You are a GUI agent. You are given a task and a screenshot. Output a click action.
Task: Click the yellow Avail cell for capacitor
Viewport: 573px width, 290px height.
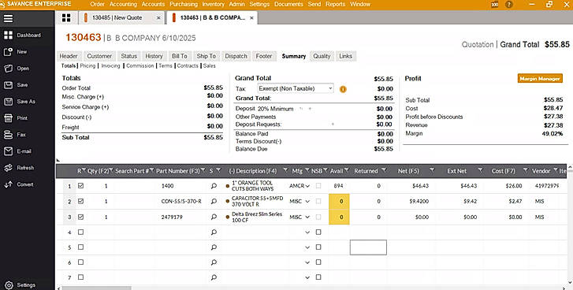(x=339, y=201)
